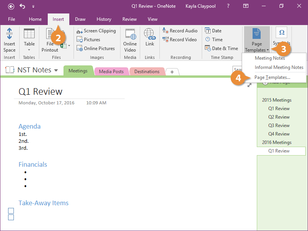Viewport: 308px width, 231px height.
Task: Select Informal Meeting Notes template
Action: click(279, 67)
